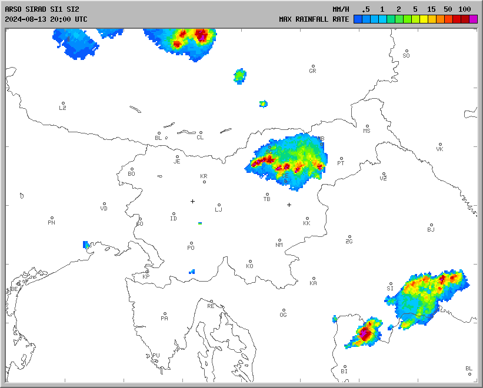Select the BJ city marker
The height and width of the screenshot is (388, 483).
click(431, 225)
